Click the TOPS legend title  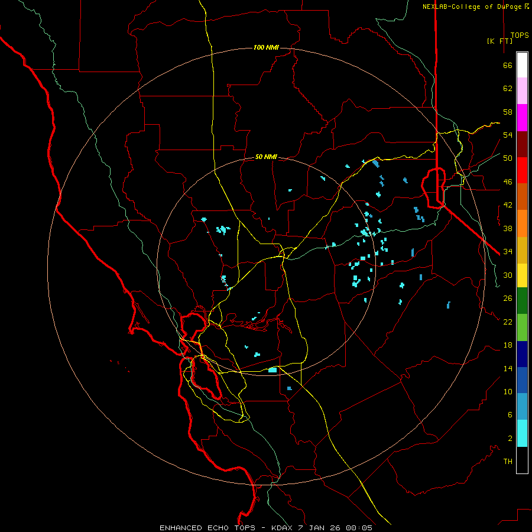click(520, 35)
